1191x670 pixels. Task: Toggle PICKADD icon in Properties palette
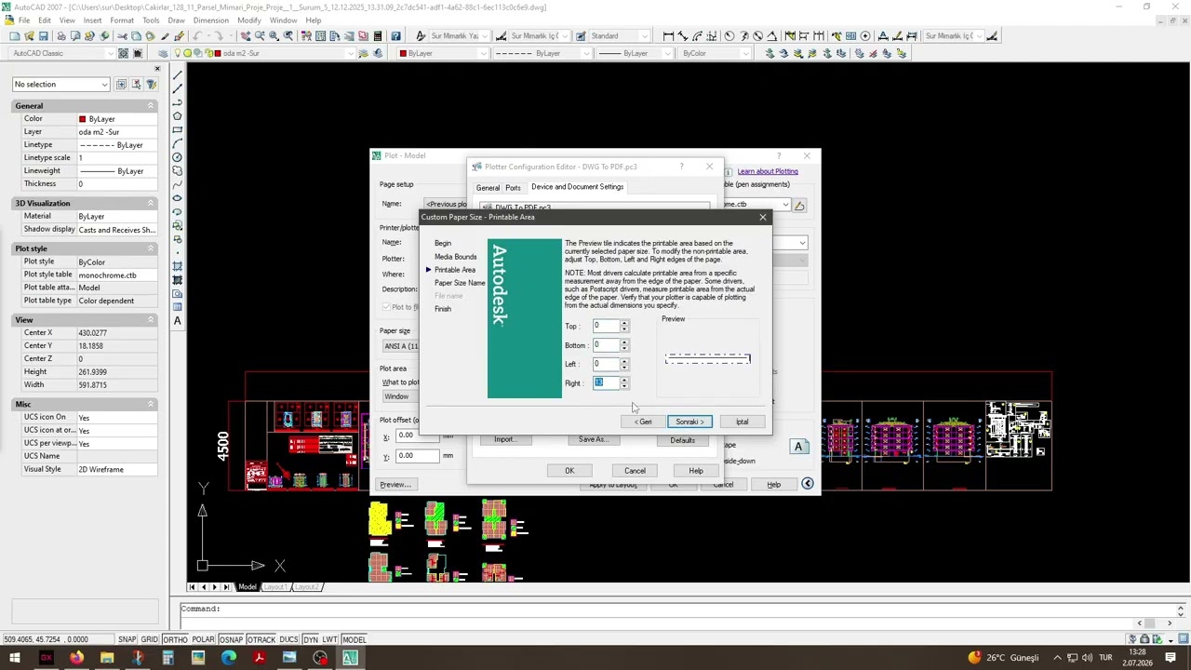coord(121,84)
